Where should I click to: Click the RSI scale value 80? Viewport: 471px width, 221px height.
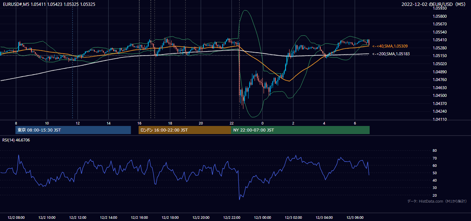click(x=435, y=151)
